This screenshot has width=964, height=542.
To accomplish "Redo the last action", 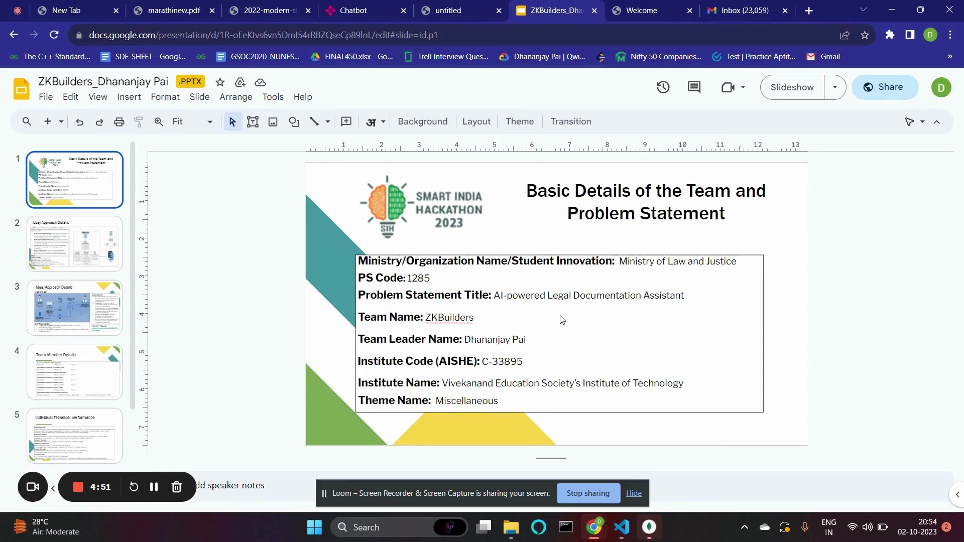I will [99, 121].
